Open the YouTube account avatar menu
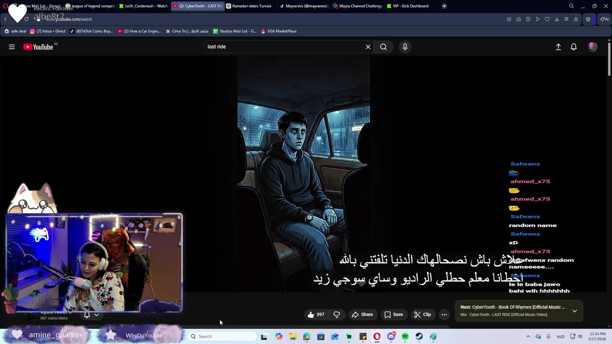Screen dimensions: 612x344 pos(592,47)
